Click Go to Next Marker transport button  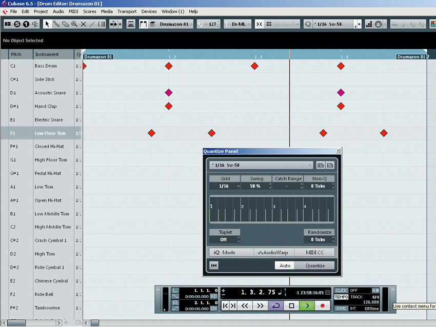tap(233, 305)
